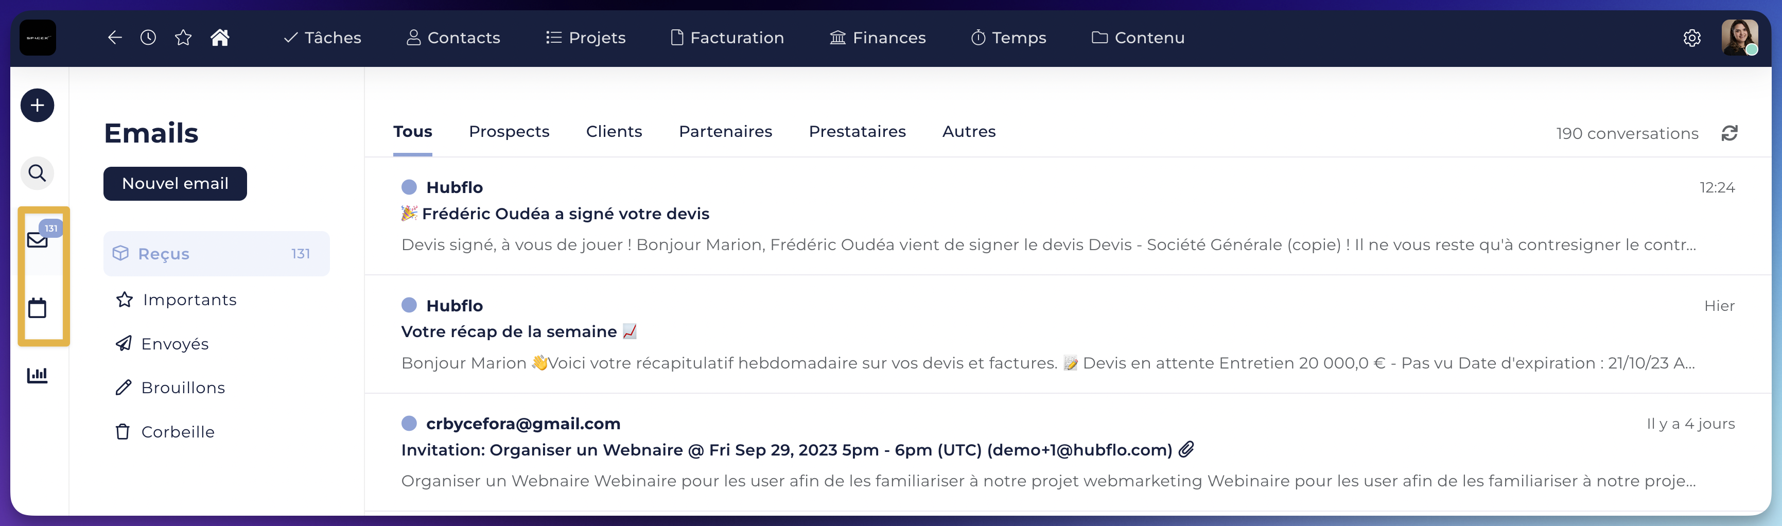Open the Finances menu
The width and height of the screenshot is (1782, 526).
click(x=877, y=38)
